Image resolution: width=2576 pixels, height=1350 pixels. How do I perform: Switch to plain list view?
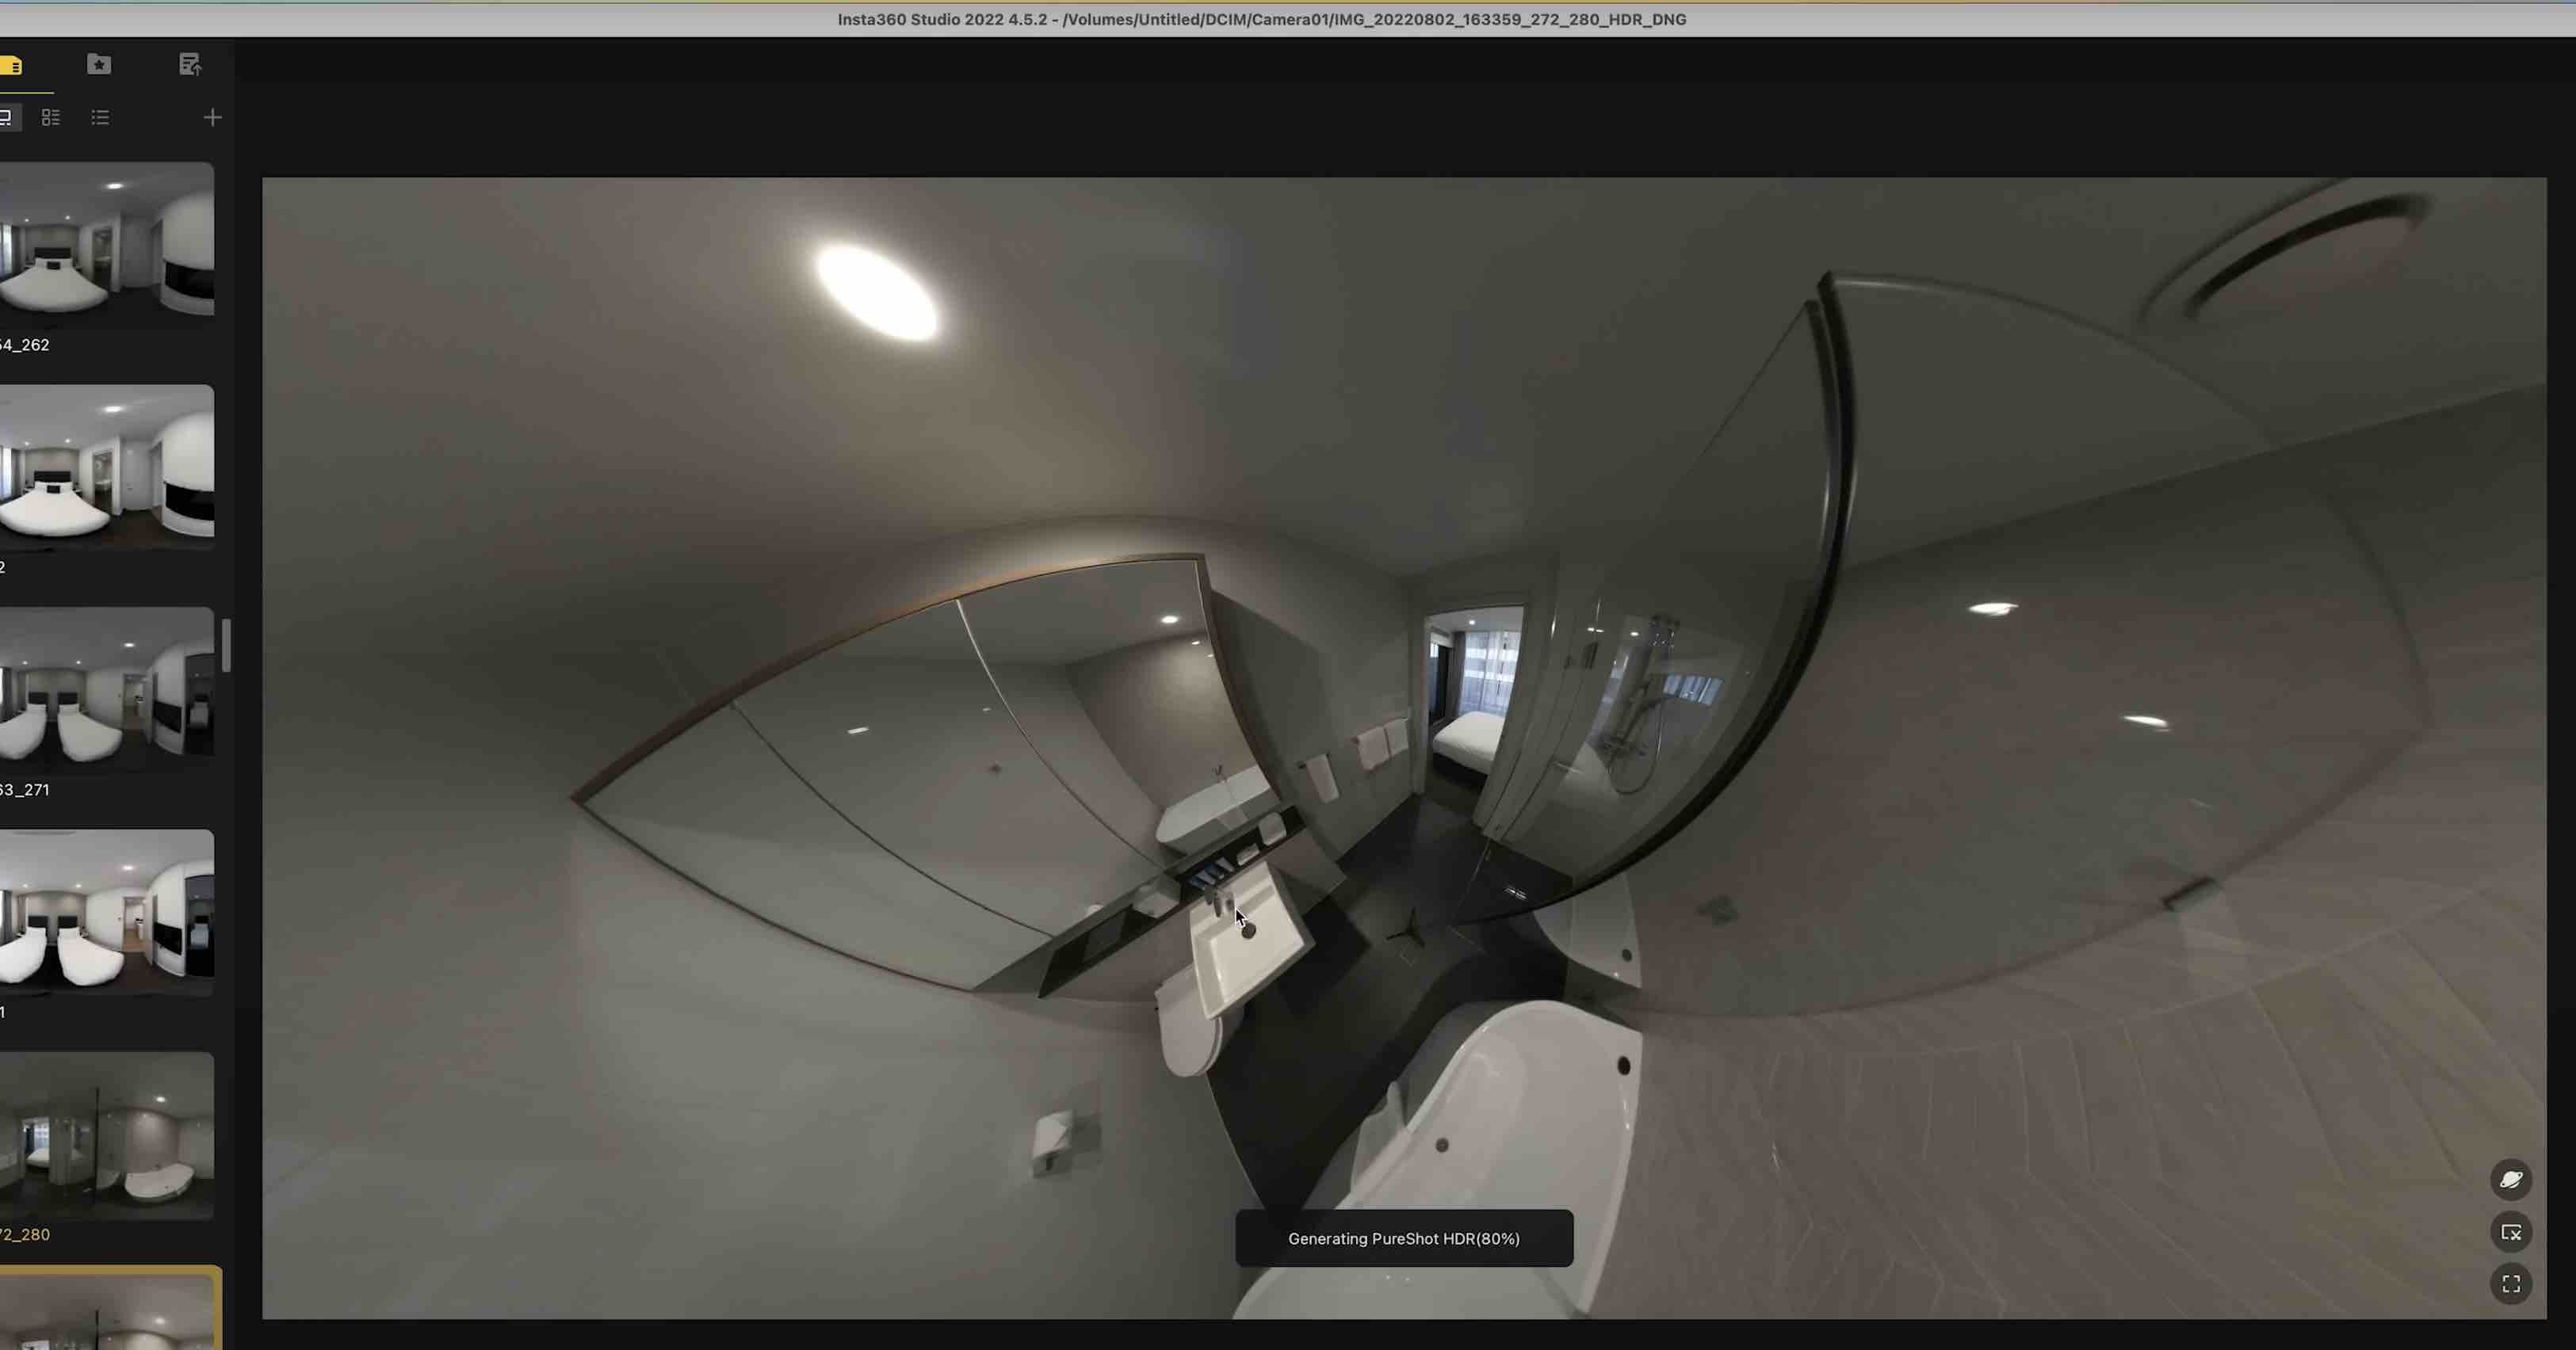point(100,118)
